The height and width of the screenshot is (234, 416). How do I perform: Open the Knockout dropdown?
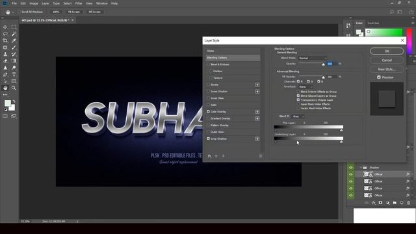[x=305, y=86]
